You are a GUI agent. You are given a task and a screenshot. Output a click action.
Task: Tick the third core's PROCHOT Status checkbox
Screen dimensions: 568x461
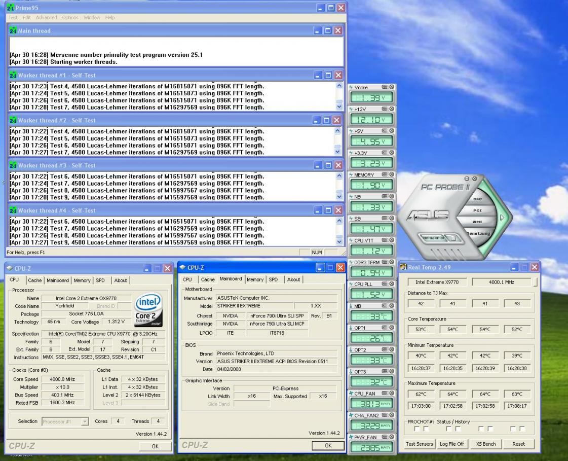point(481,429)
